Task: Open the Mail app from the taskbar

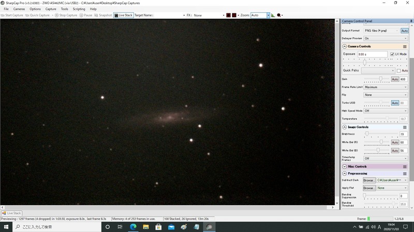Action: point(171,227)
